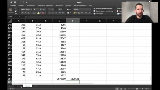This screenshot has width=160, height=90.
Task: Open Условное форматирование menu
Action: [103, 8]
